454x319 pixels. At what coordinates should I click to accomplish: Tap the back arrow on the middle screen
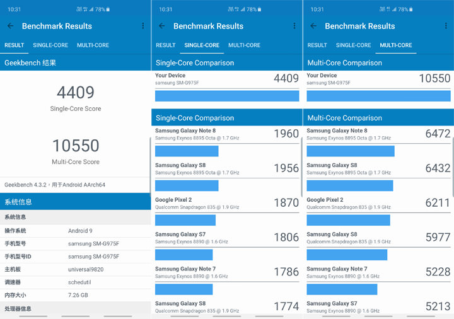pyautogui.click(x=162, y=26)
